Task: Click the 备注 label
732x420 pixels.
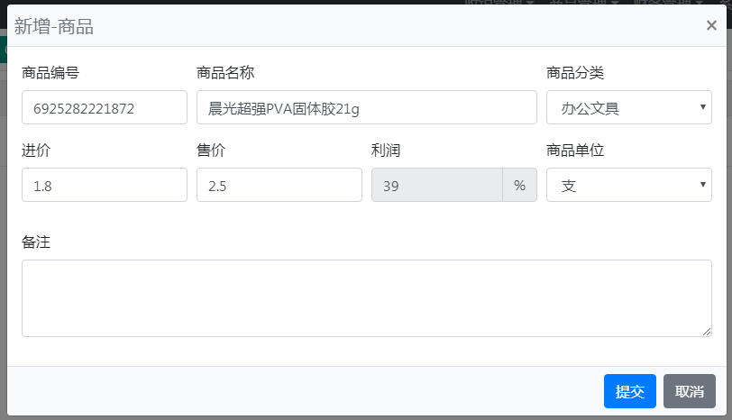Action: [36, 242]
